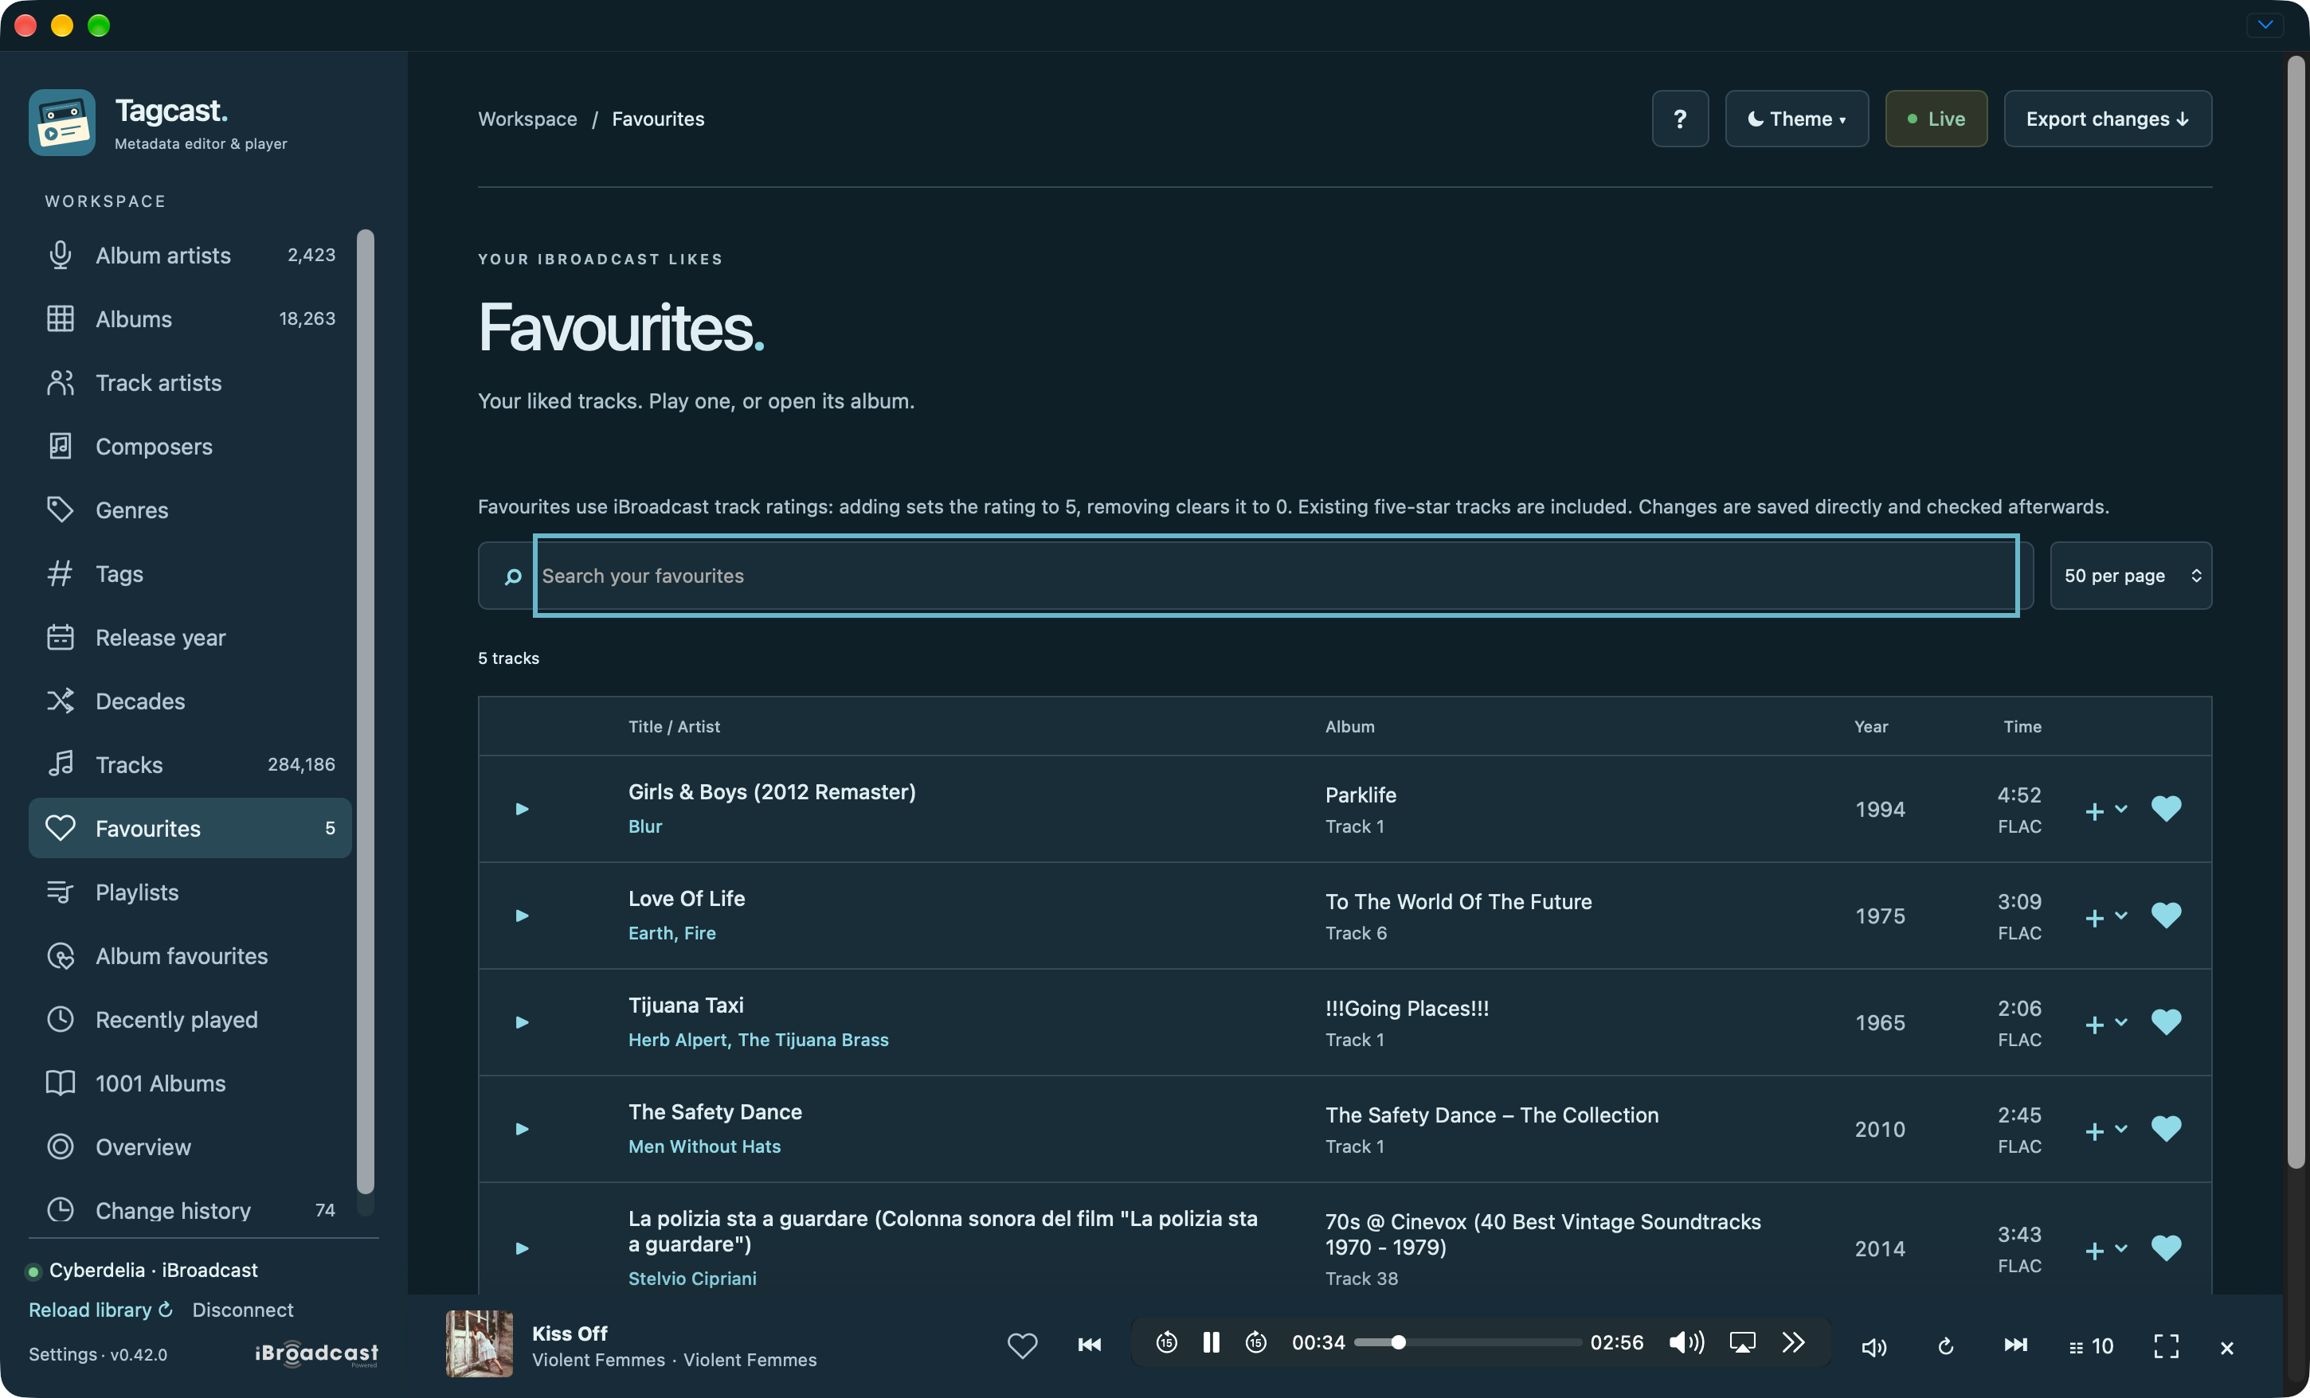Open the Theme dropdown
The image size is (2310, 1398).
[1796, 119]
